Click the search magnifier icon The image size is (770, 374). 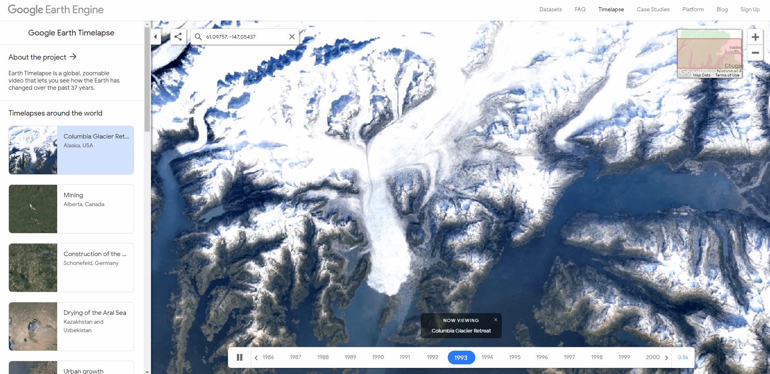click(198, 37)
